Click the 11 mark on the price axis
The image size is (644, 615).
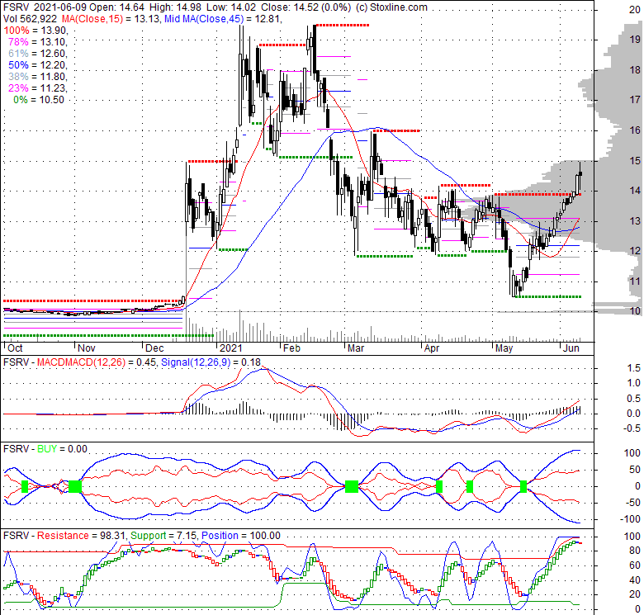[635, 281]
